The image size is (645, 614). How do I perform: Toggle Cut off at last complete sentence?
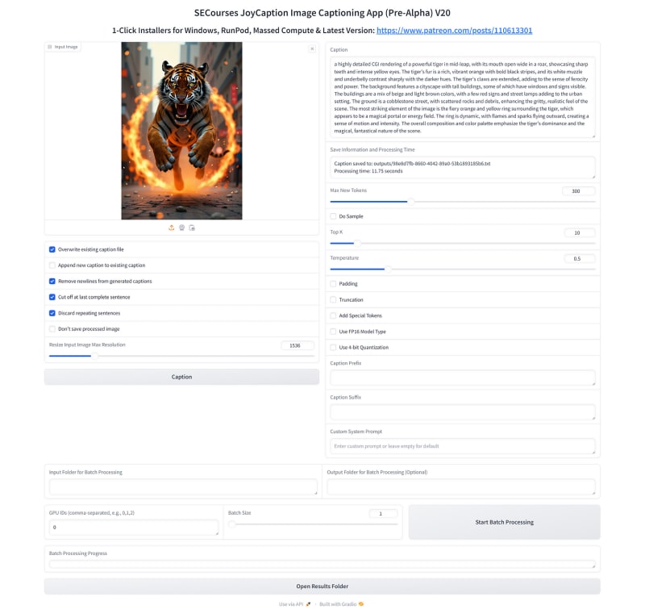pyautogui.click(x=52, y=297)
